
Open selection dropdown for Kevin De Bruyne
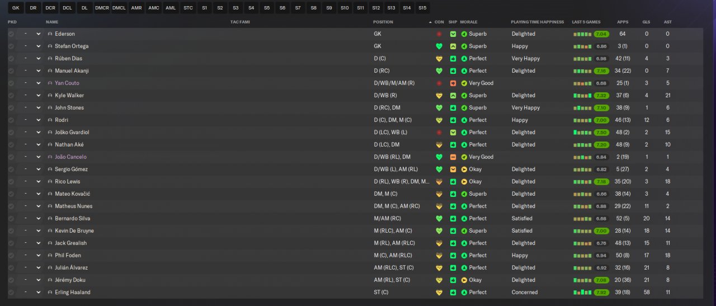(30, 231)
